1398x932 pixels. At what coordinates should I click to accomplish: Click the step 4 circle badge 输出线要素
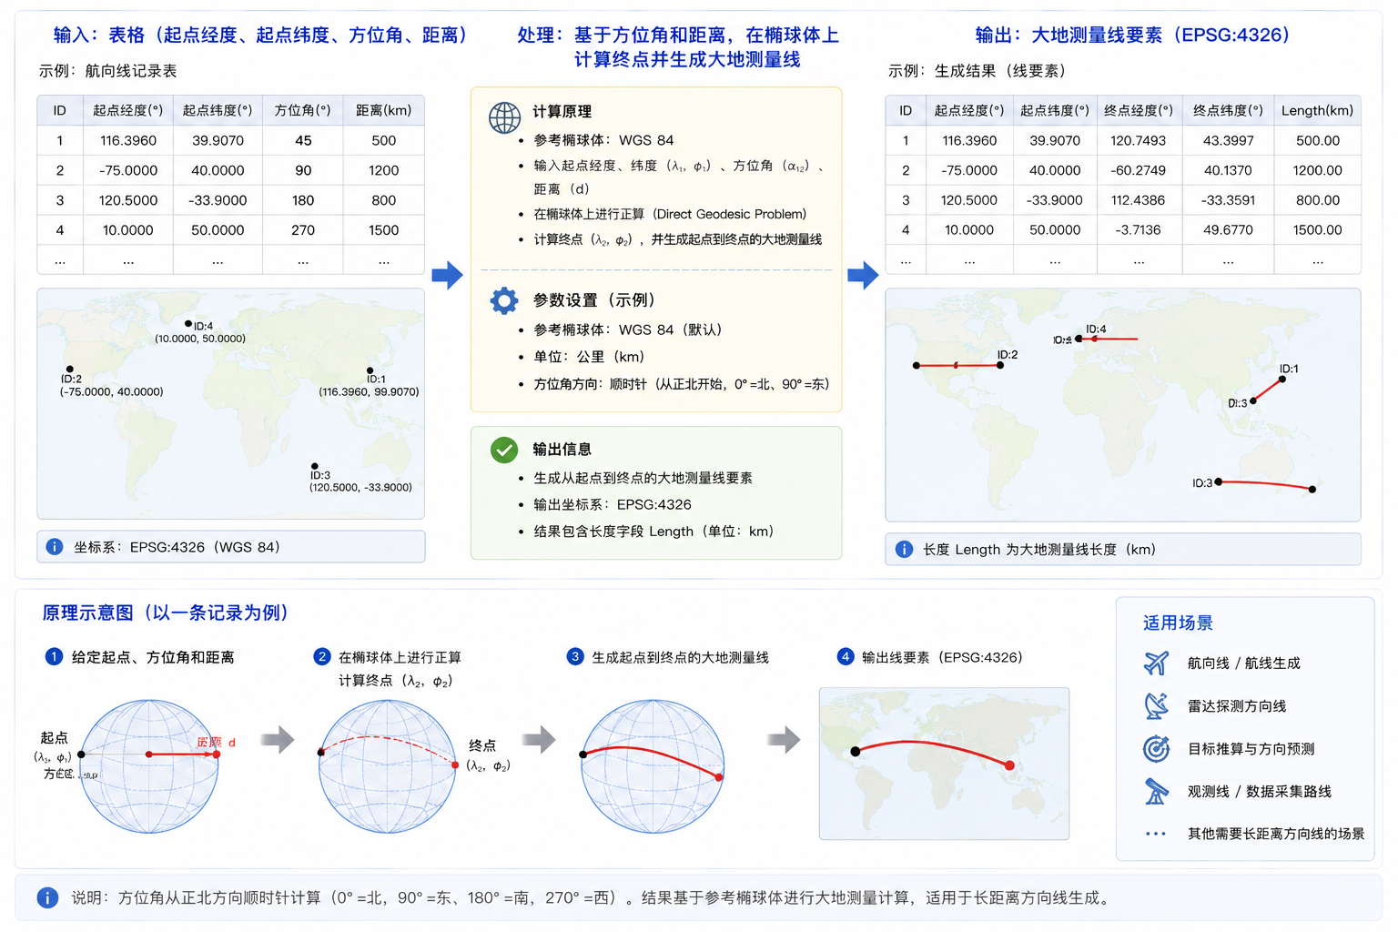[846, 657]
